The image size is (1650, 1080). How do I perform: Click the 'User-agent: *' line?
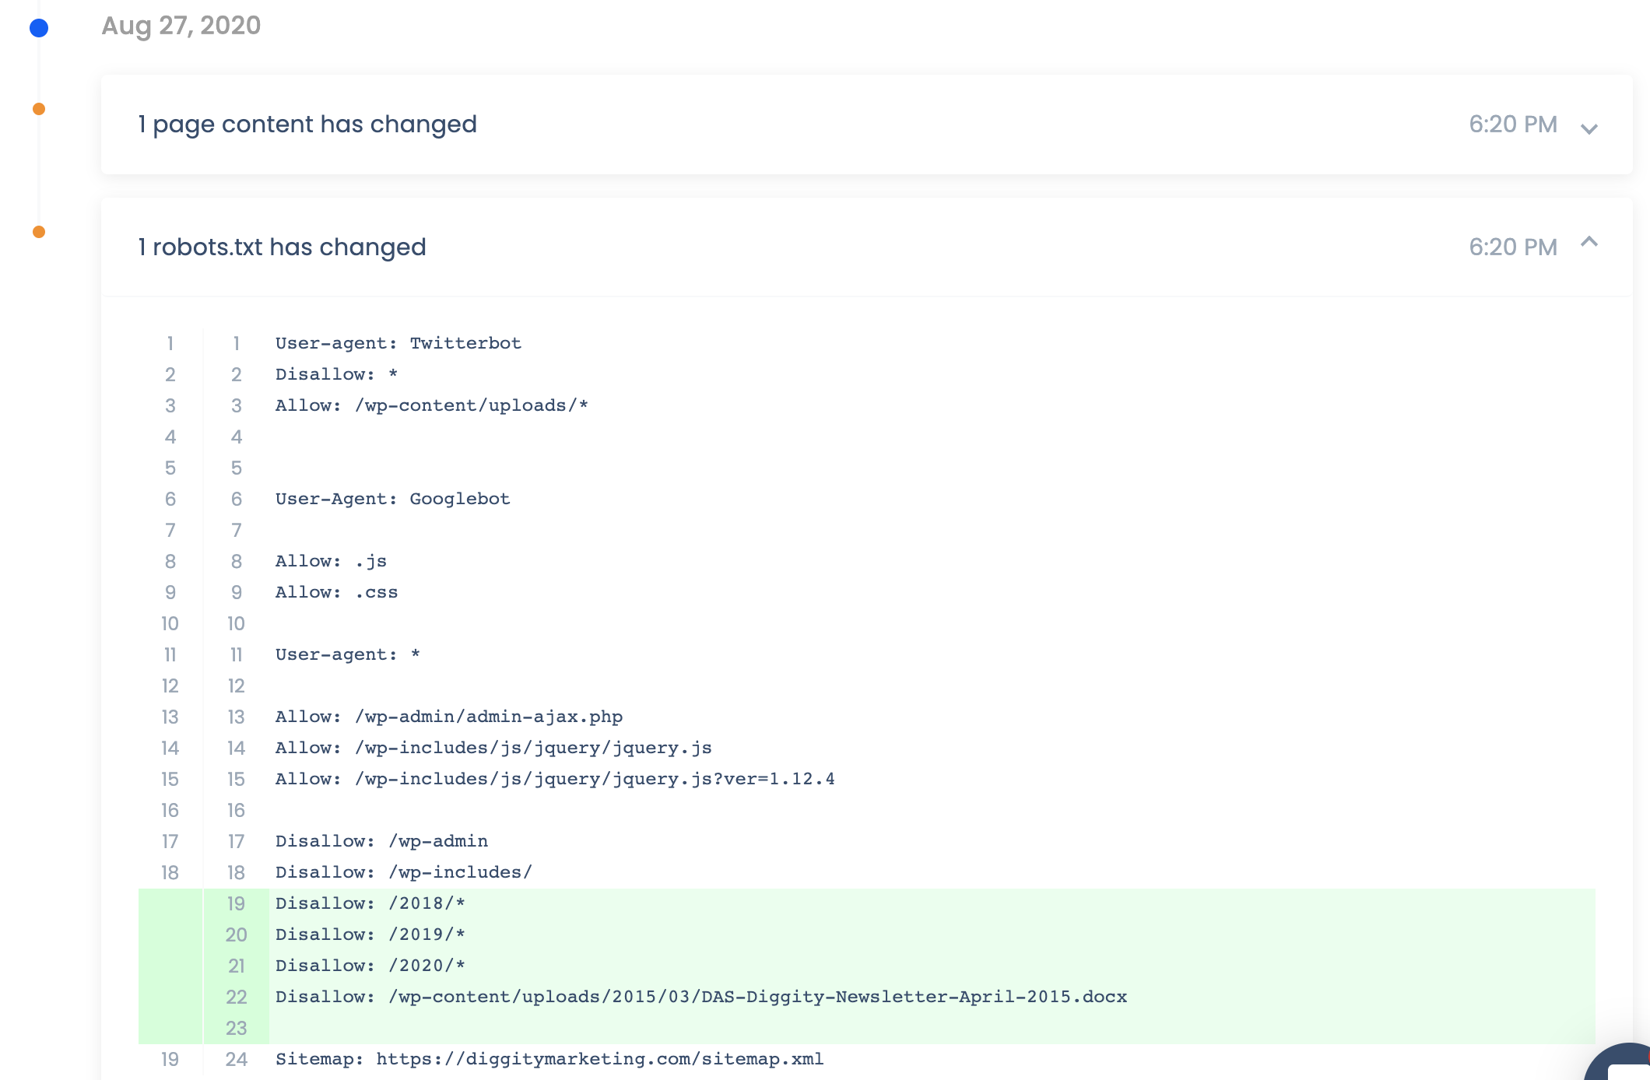coord(348,654)
